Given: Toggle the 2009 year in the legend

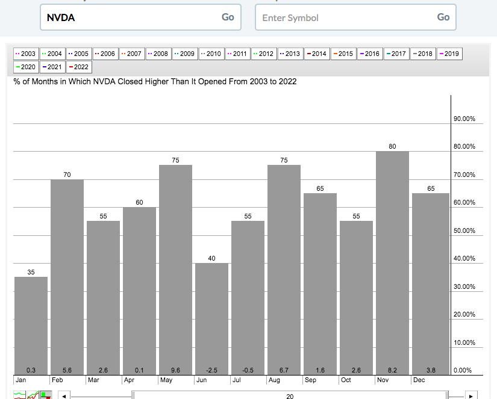Looking at the screenshot, I should [185, 54].
